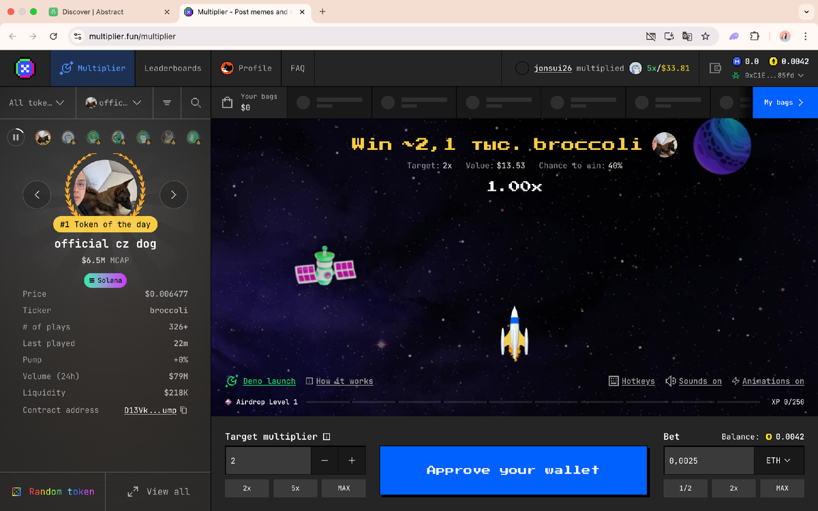Click the translate page icon in address bar
Screen dimensions: 818x511
[x=687, y=36]
